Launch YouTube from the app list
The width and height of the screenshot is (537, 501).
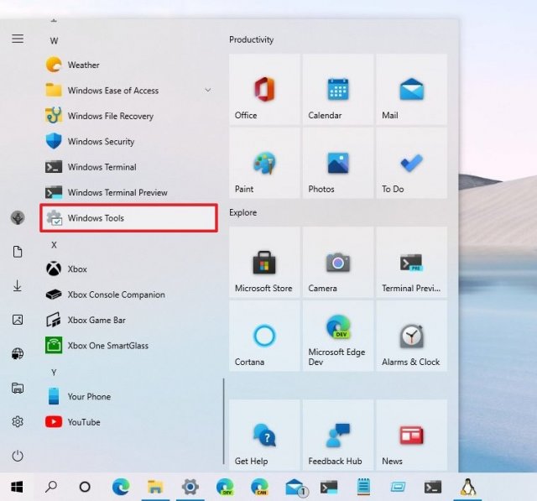point(128,422)
